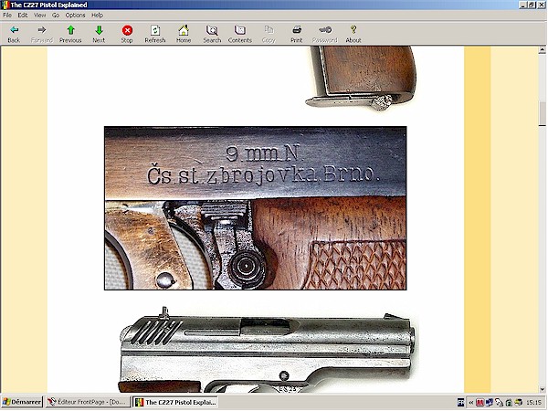Click the vertical scrollbar up arrow
Screen dimensions: 548x411
click(x=542, y=50)
